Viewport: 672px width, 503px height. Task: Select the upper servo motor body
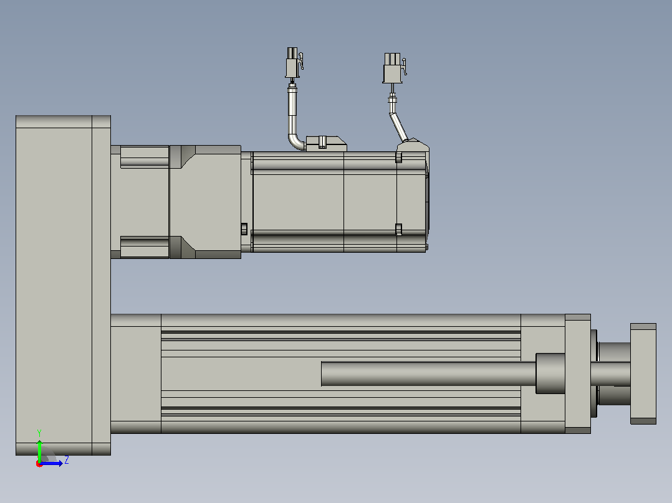point(335,202)
